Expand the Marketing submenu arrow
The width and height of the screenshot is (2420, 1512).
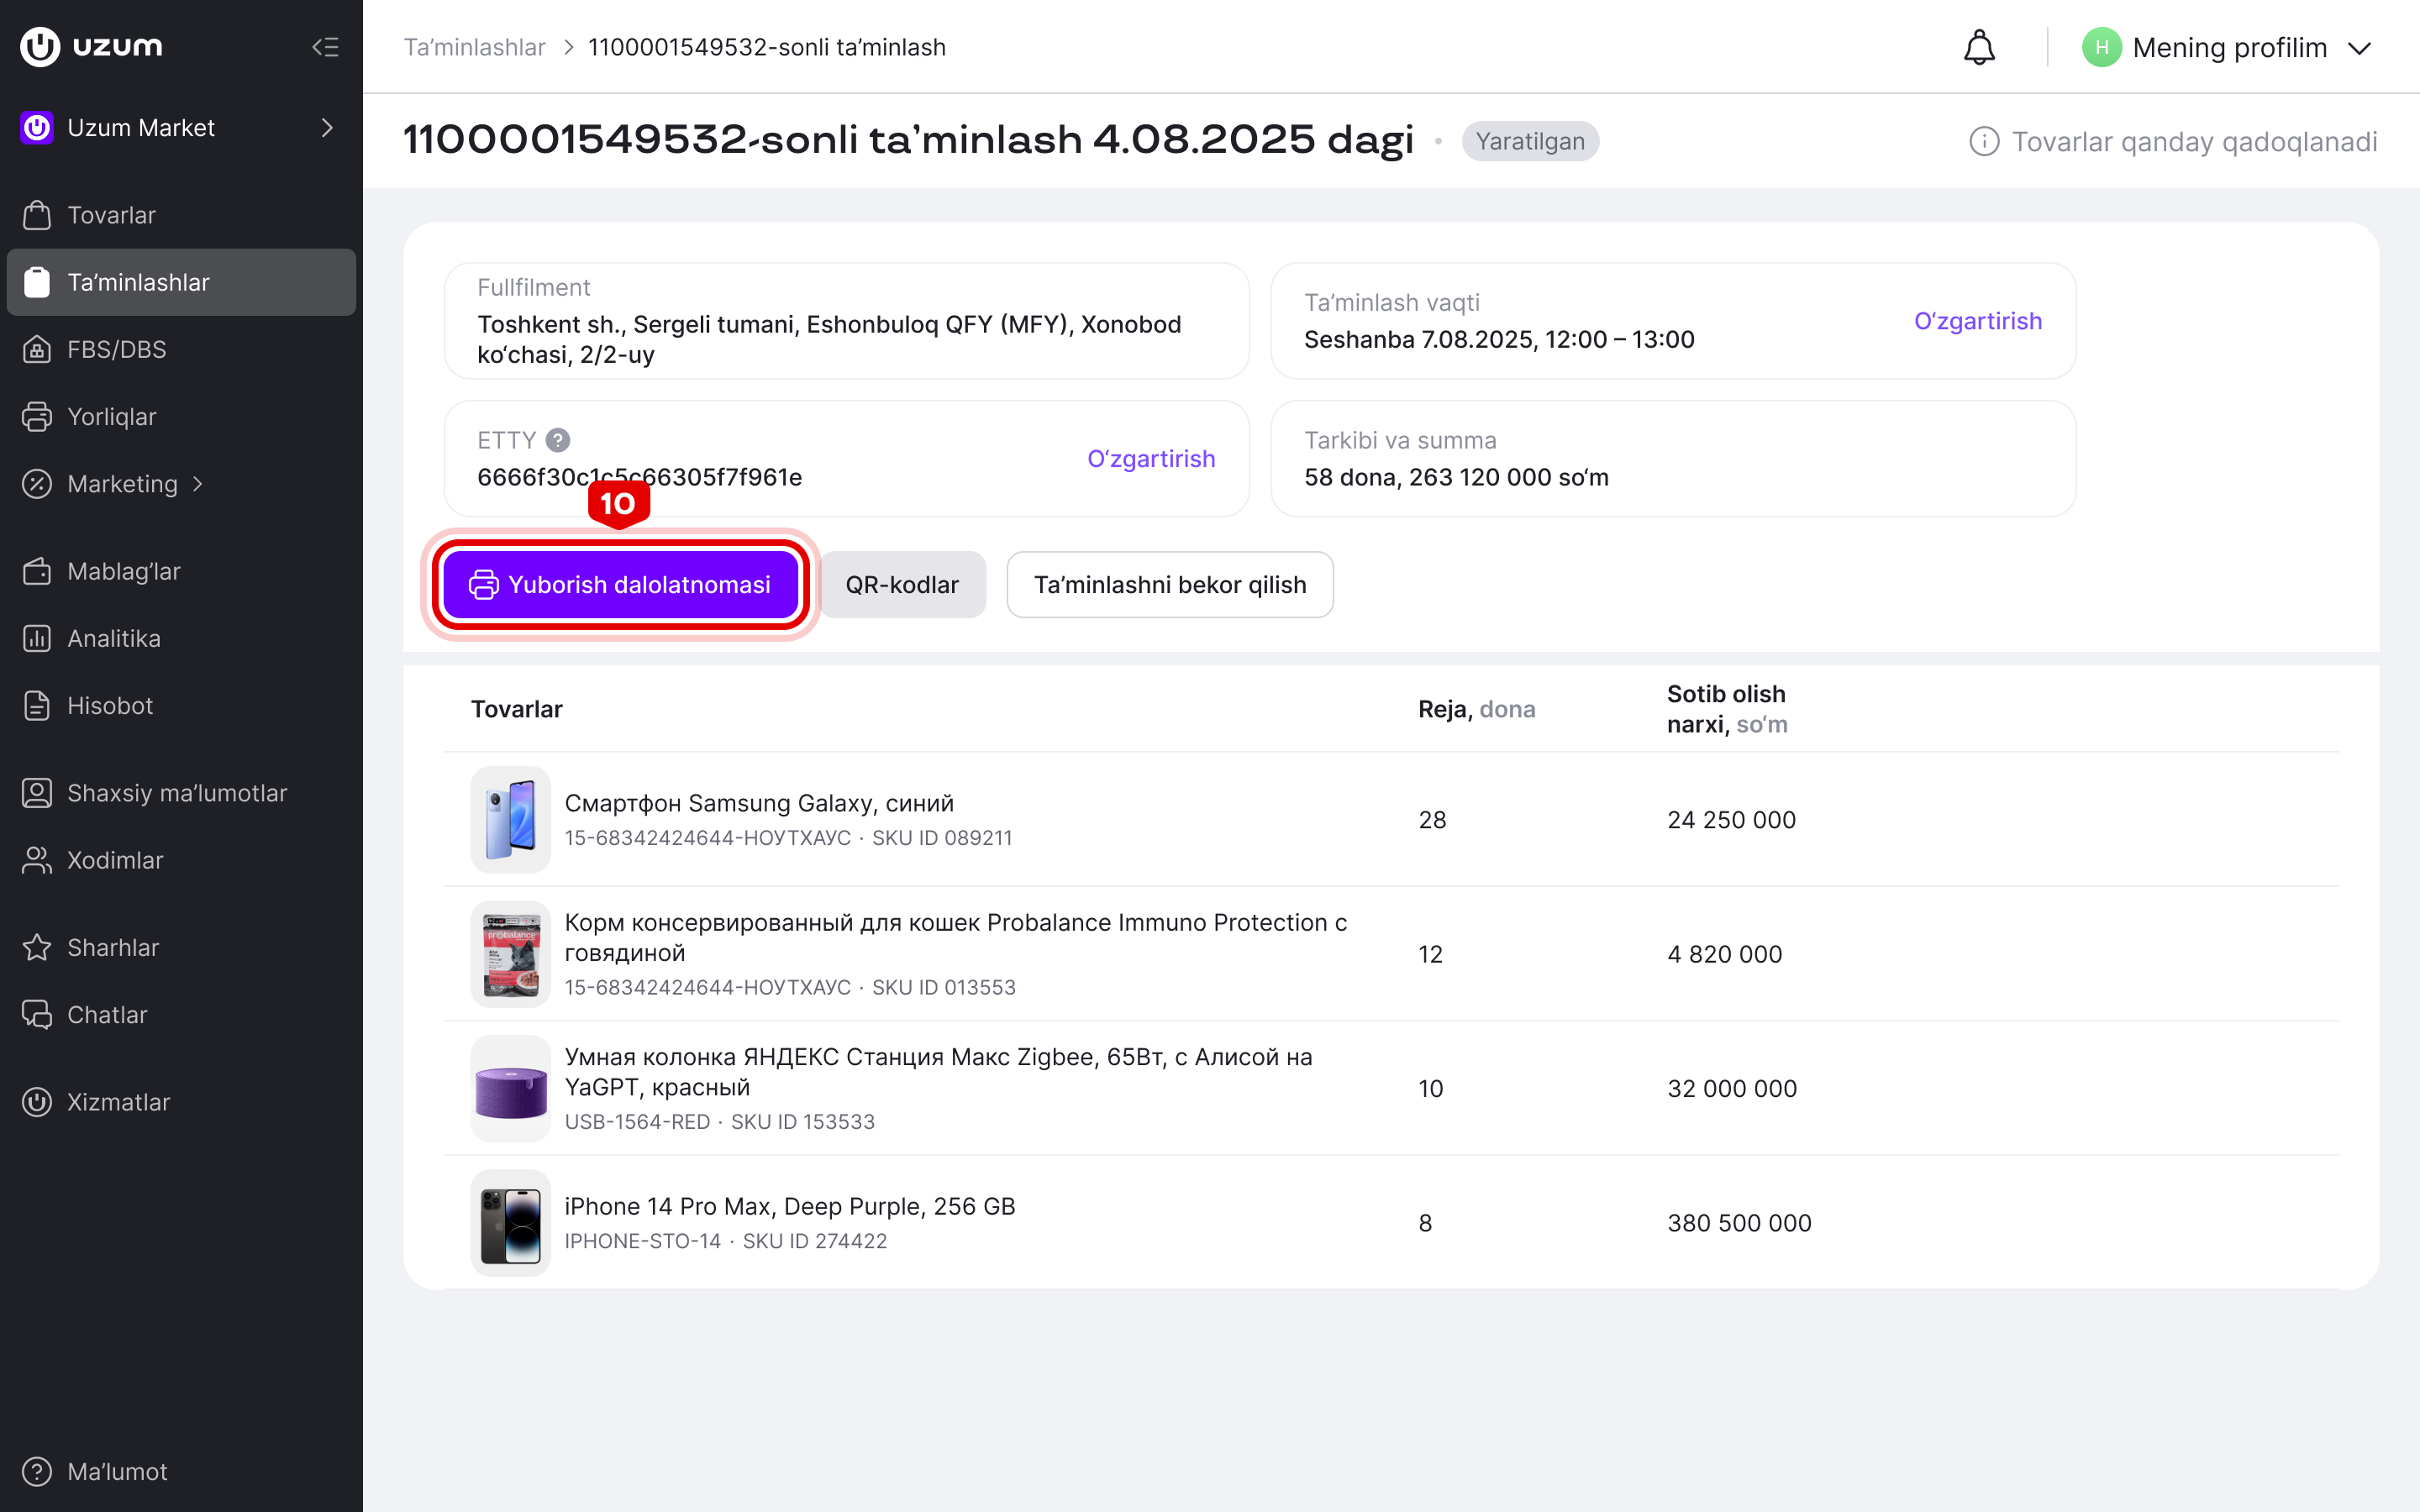tap(198, 484)
